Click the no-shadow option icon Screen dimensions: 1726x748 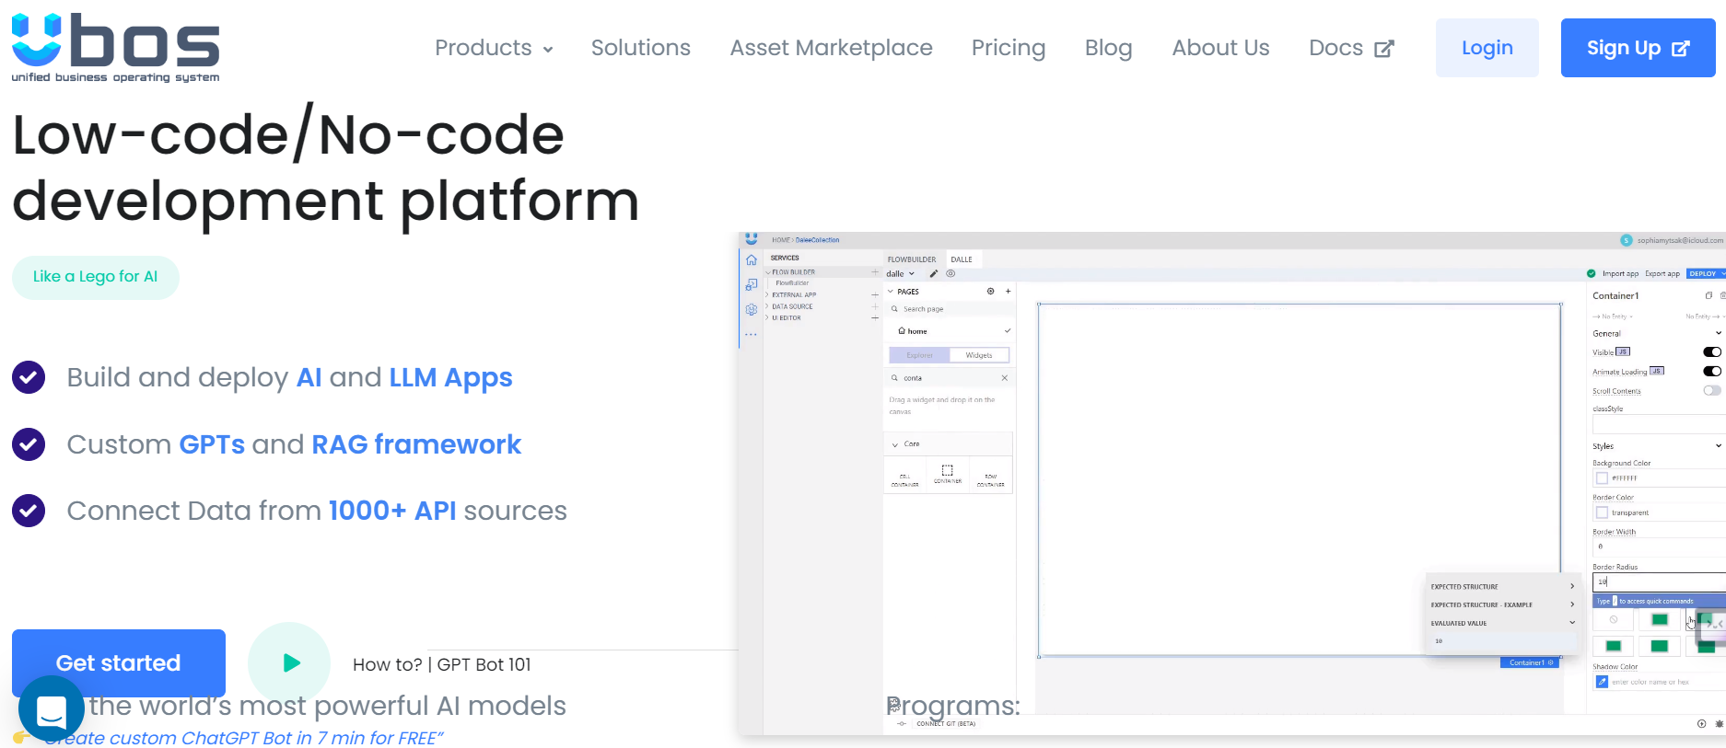1613,620
